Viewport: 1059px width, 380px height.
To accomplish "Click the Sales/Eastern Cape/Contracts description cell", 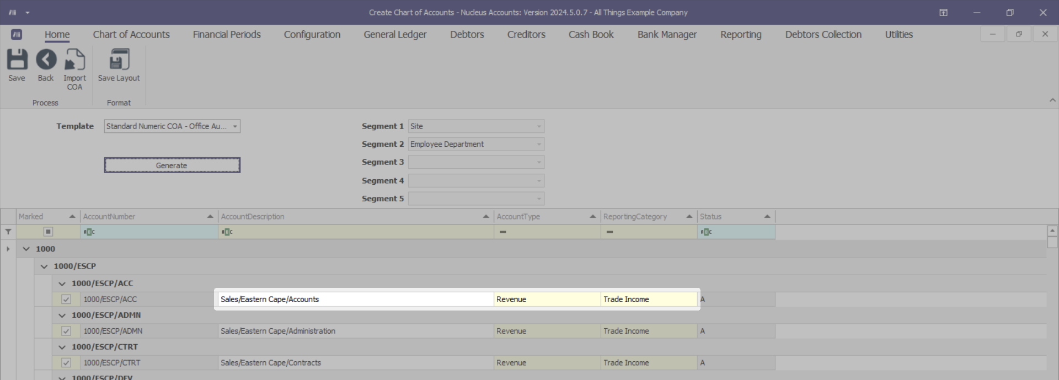I will pyautogui.click(x=356, y=363).
